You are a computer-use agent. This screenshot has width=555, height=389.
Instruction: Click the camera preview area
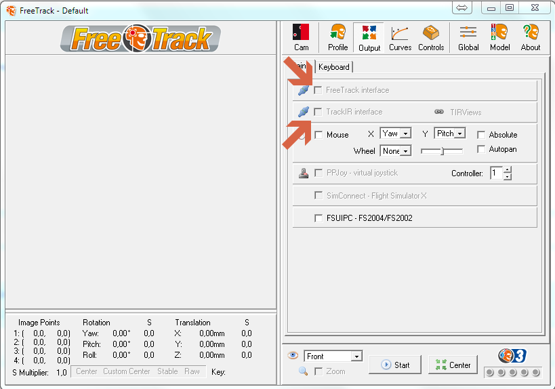tap(141, 182)
